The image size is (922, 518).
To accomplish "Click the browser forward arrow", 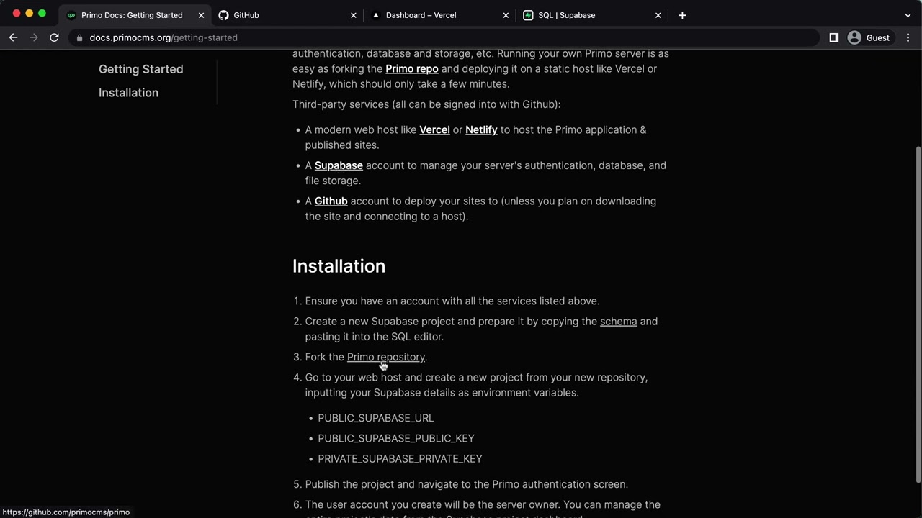I will tap(33, 37).
